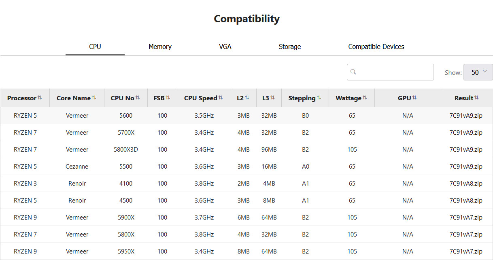Viewport: 493px width, 260px height.
Task: Open the VGA tab
Action: [225, 47]
